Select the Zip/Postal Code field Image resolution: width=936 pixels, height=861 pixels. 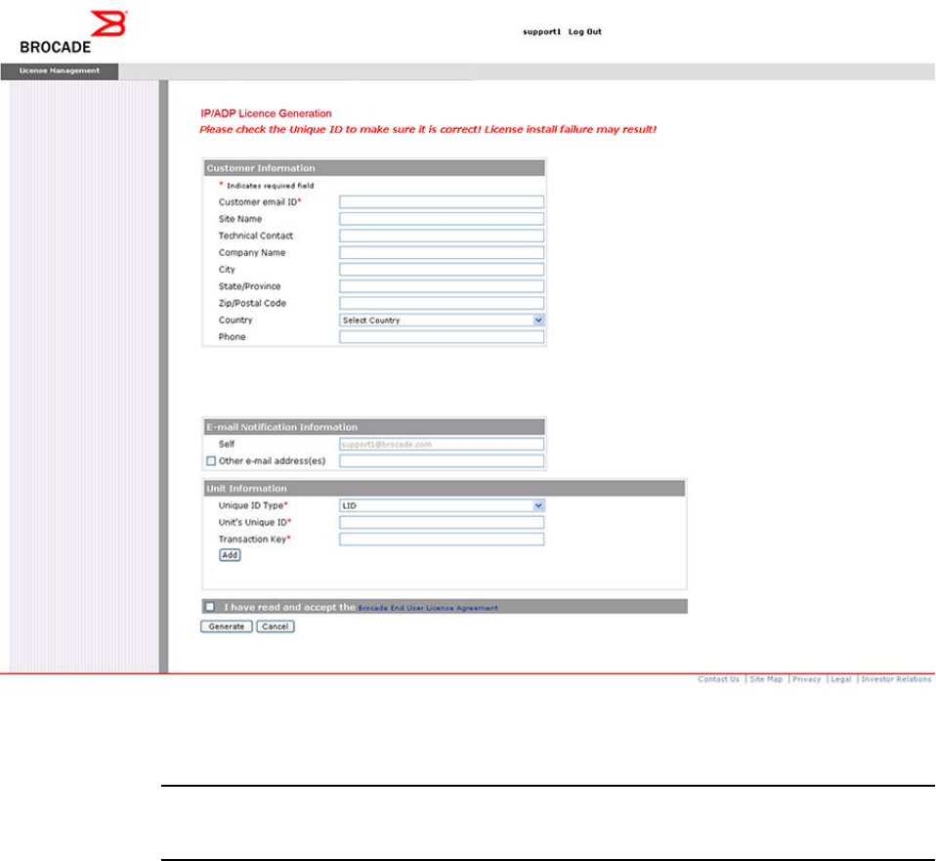pyautogui.click(x=442, y=303)
